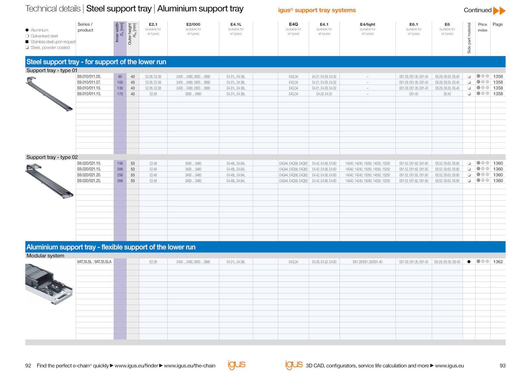Click the black Stainless steel legend square

click(x=27, y=42)
